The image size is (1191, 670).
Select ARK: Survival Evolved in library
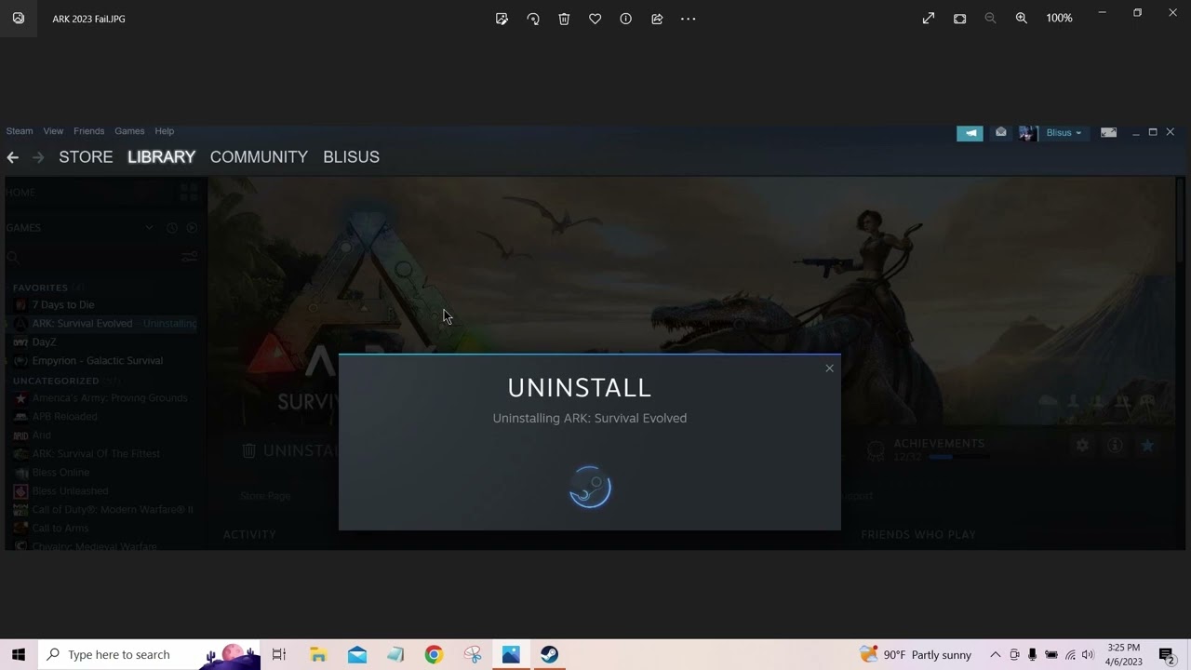(100, 324)
